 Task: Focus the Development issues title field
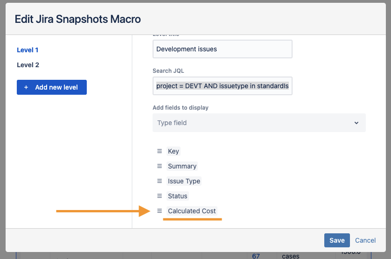click(x=223, y=49)
